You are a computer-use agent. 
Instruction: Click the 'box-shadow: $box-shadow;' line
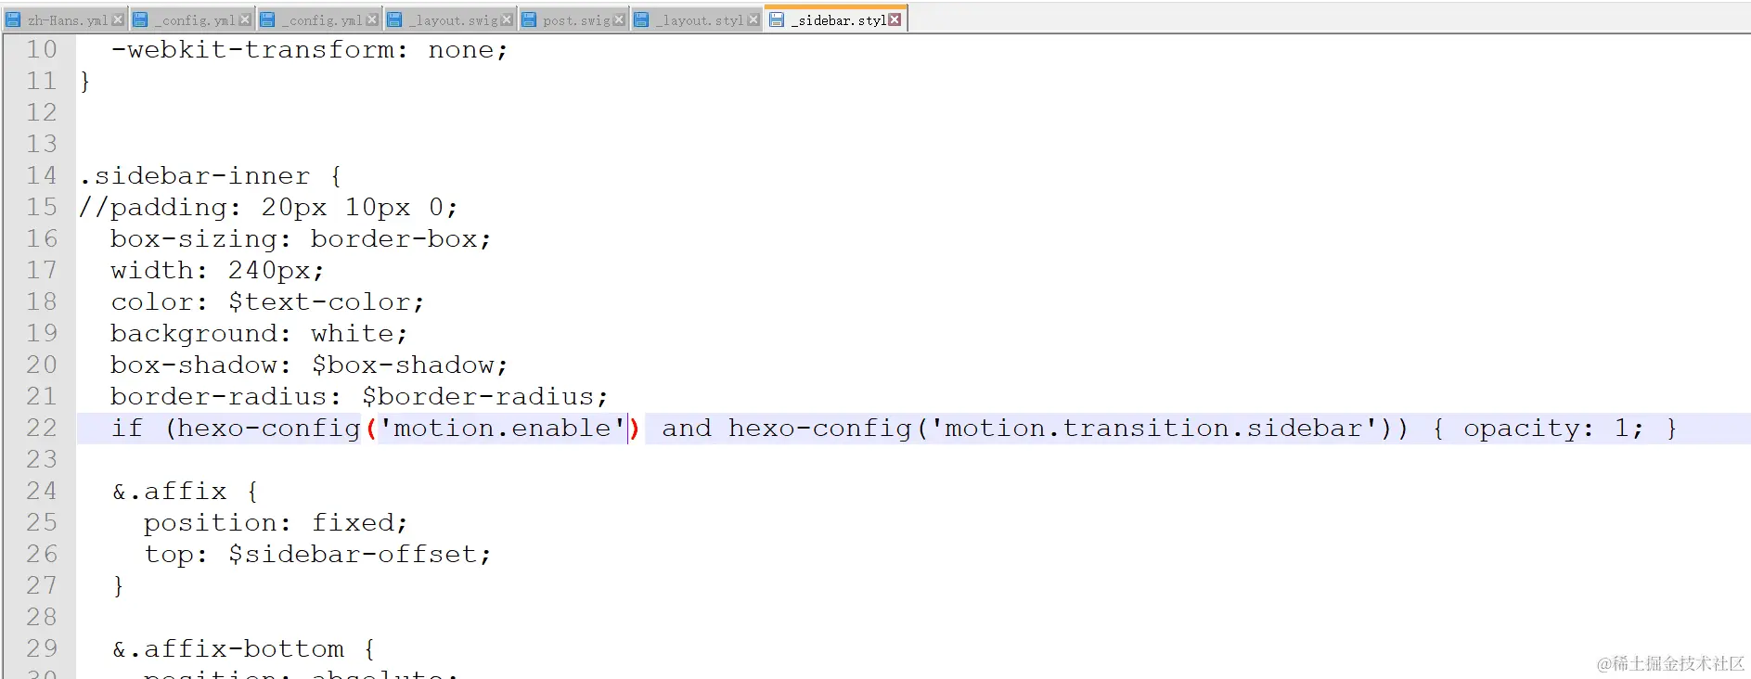tap(309, 365)
